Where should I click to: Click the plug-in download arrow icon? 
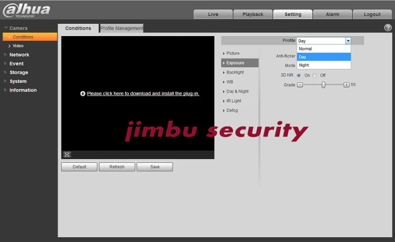83,93
